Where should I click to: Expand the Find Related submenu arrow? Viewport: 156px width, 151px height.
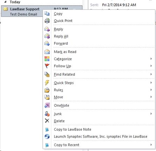click(x=151, y=74)
